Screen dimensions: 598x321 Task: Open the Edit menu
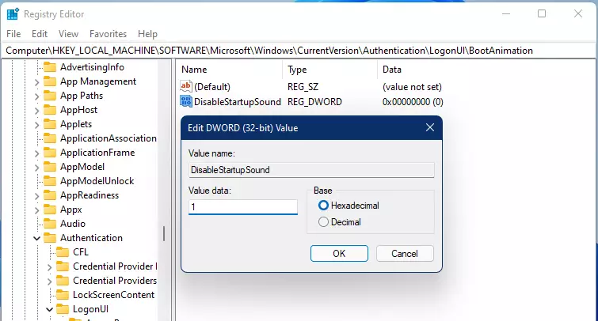click(40, 34)
